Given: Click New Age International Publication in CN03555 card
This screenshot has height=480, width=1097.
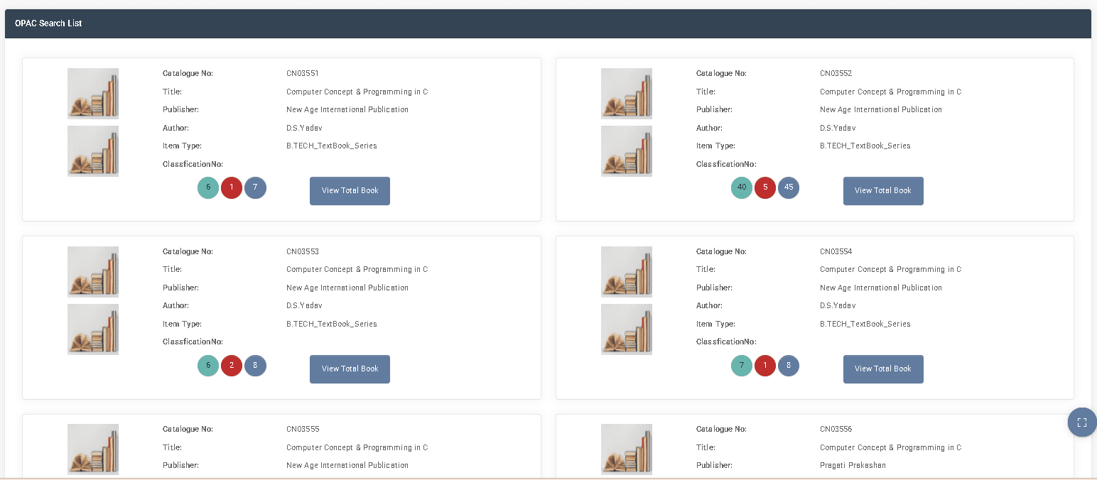Looking at the screenshot, I should (347, 465).
